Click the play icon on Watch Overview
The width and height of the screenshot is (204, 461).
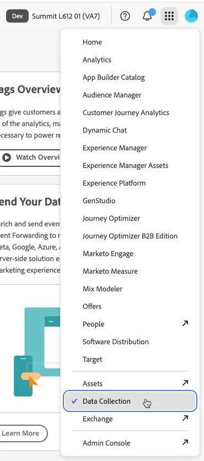[x=7, y=158]
